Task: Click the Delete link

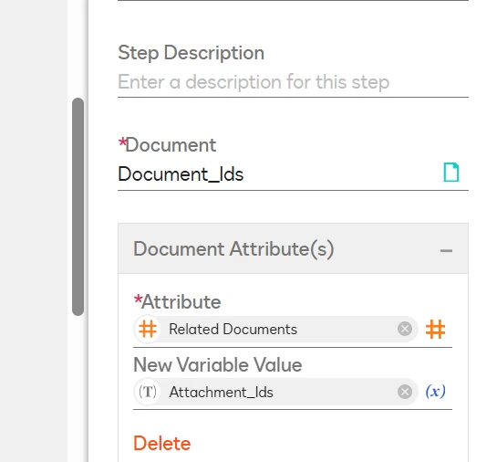Action: (162, 443)
